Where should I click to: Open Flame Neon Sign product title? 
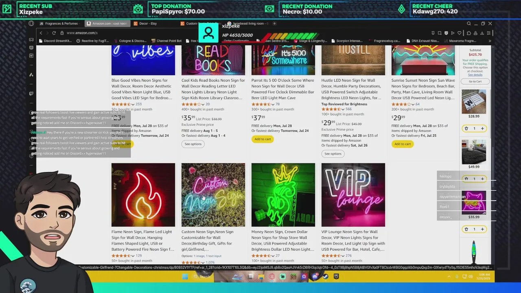click(x=143, y=241)
